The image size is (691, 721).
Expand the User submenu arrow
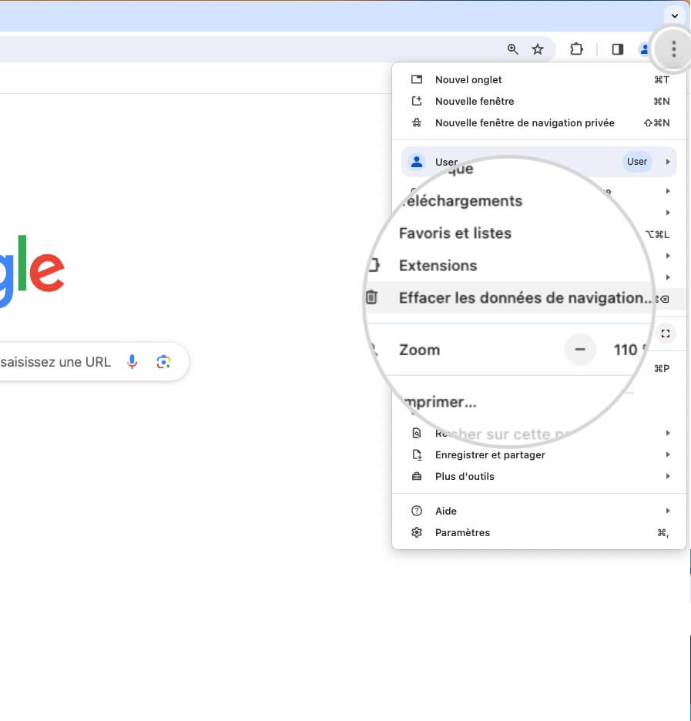668,162
